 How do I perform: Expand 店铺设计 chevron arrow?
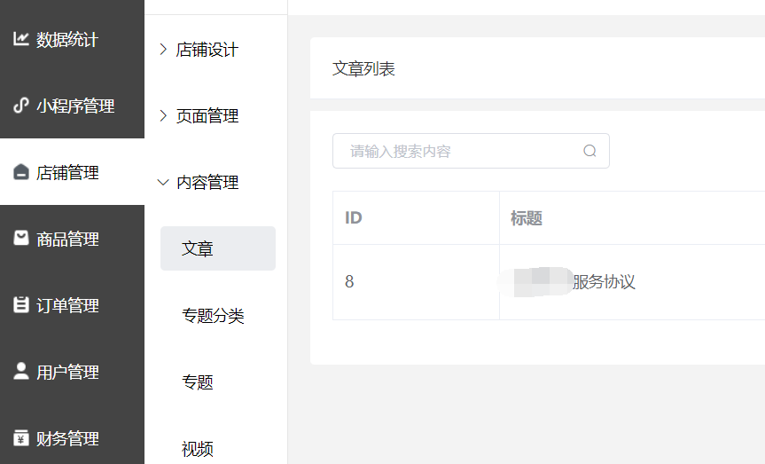point(163,50)
